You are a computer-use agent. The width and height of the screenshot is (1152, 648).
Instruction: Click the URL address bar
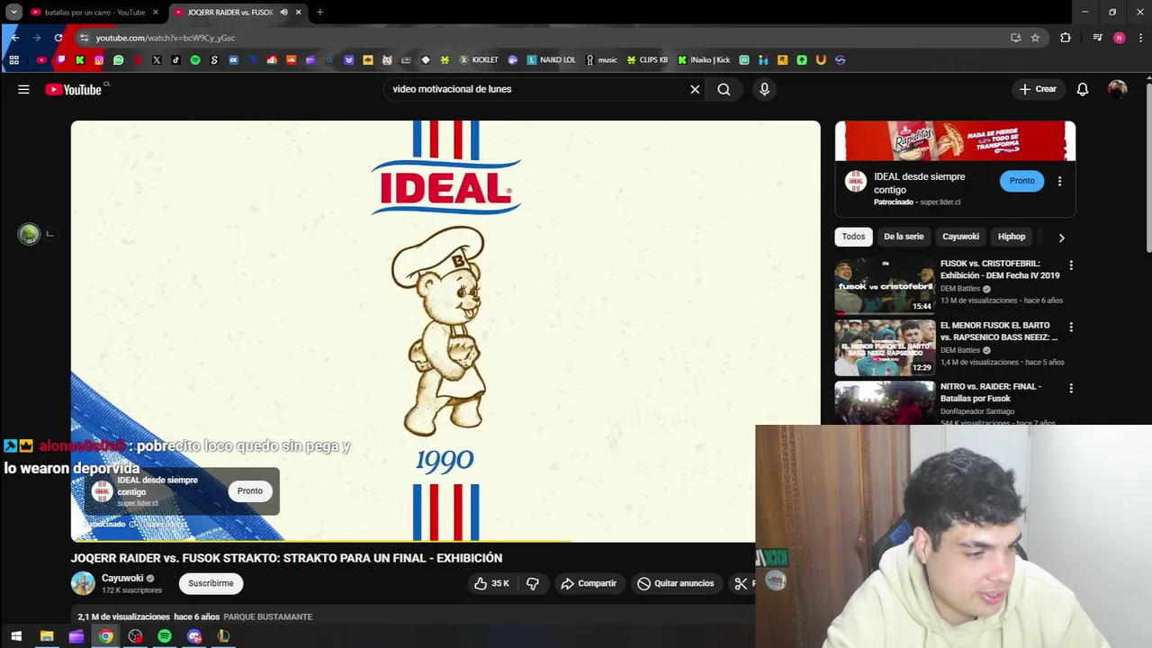(x=540, y=38)
